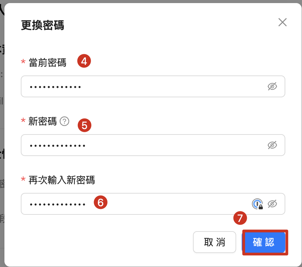The height and width of the screenshot is (267, 302).
Task: Close the 更換密碼 dialog with the X
Action: point(282,22)
